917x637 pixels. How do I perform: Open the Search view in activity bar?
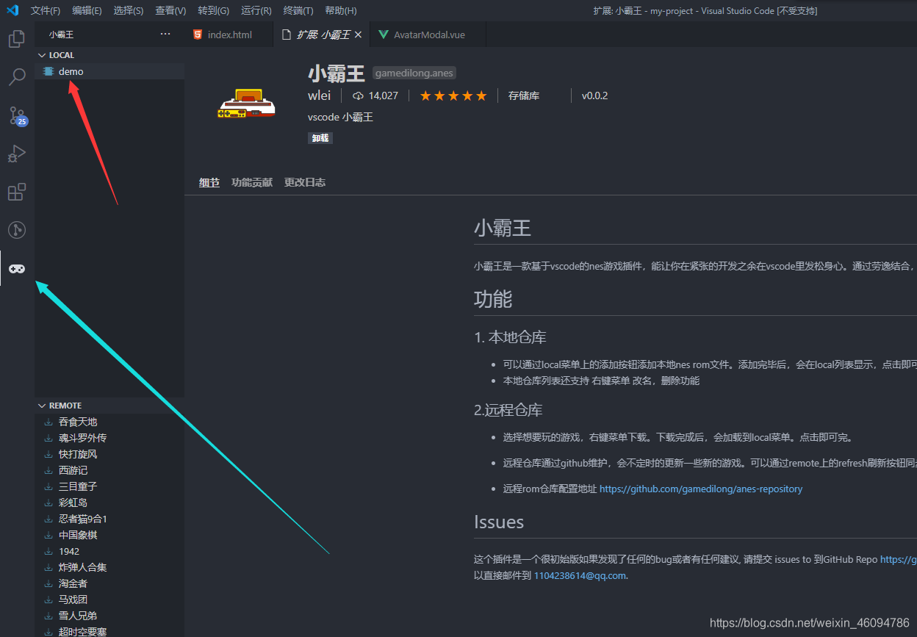[x=17, y=77]
